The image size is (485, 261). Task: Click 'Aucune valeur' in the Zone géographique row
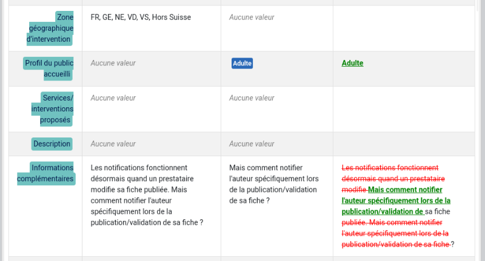pos(252,18)
